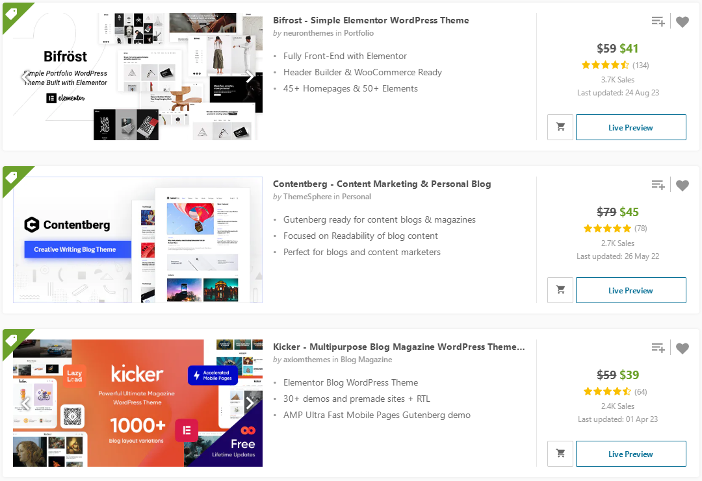Add Kicker theme to cart
702x481 pixels.
click(560, 454)
